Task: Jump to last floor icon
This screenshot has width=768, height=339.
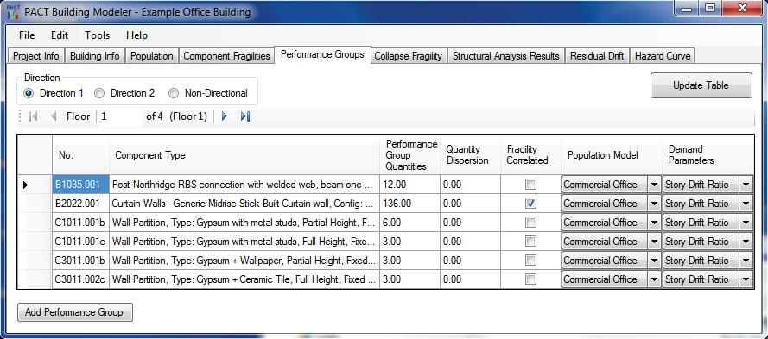Action: [245, 116]
